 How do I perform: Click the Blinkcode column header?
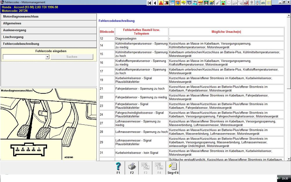point(107,32)
